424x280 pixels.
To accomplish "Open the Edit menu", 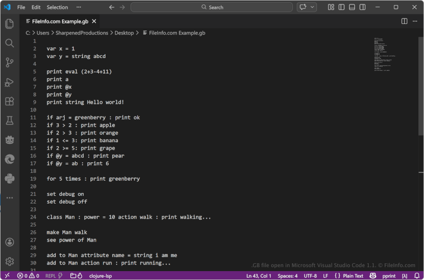I will tap(36, 7).
